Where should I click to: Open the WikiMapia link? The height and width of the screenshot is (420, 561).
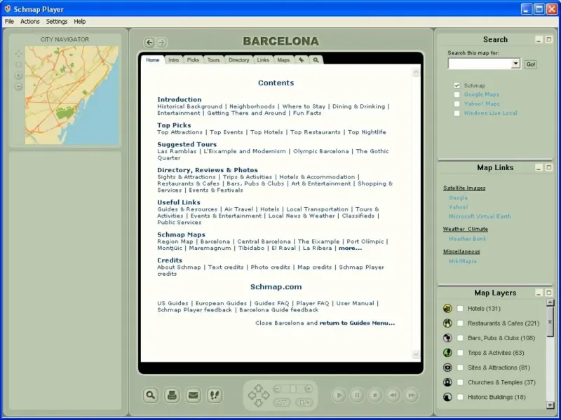click(x=462, y=261)
